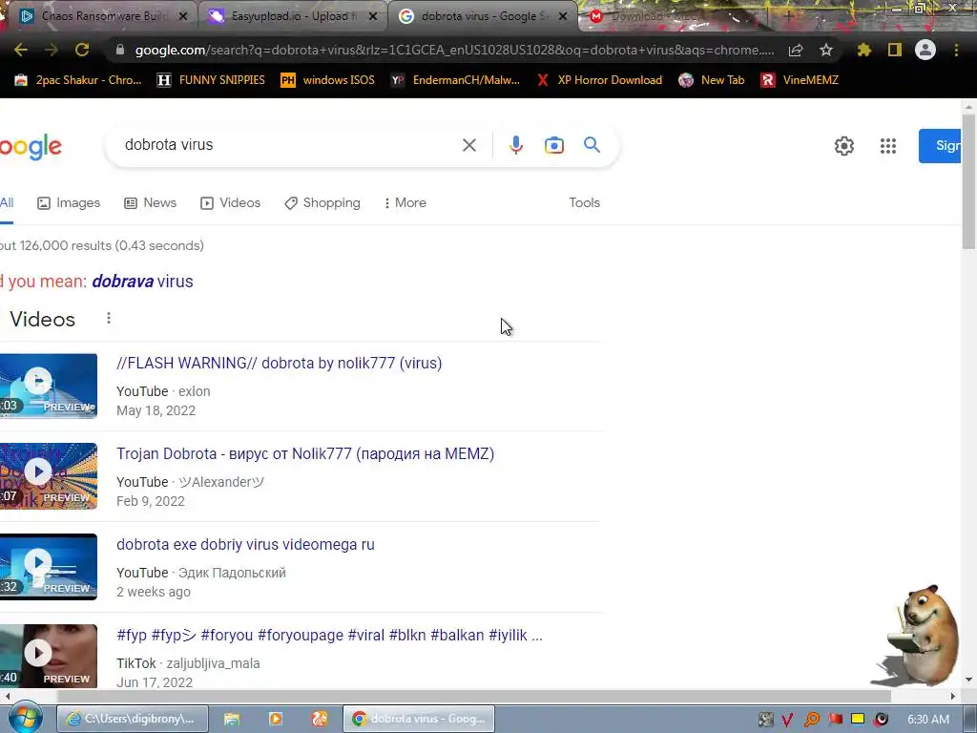
Task: Go back with the browser back arrow
Action: [x=21, y=50]
